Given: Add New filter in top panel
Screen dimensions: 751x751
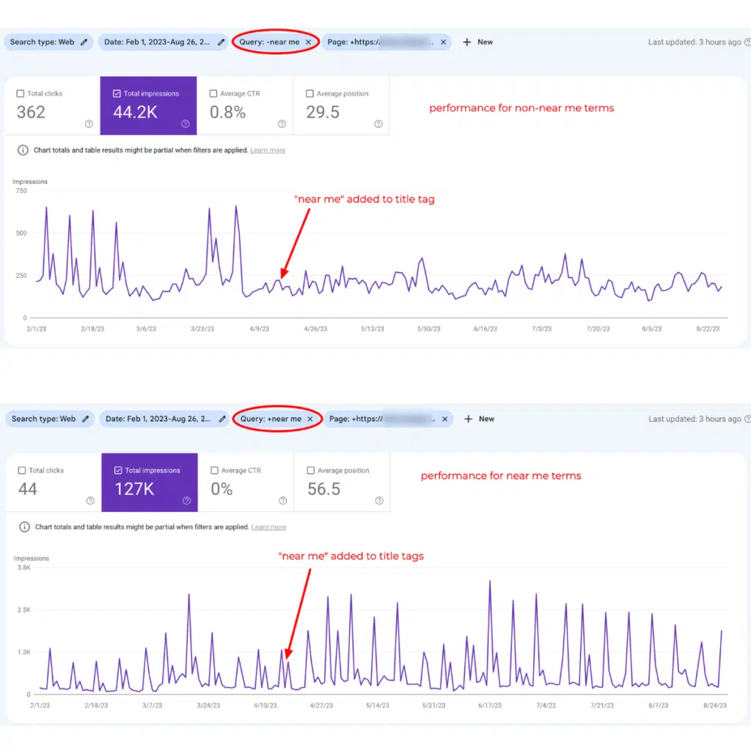Looking at the screenshot, I should click(x=478, y=42).
